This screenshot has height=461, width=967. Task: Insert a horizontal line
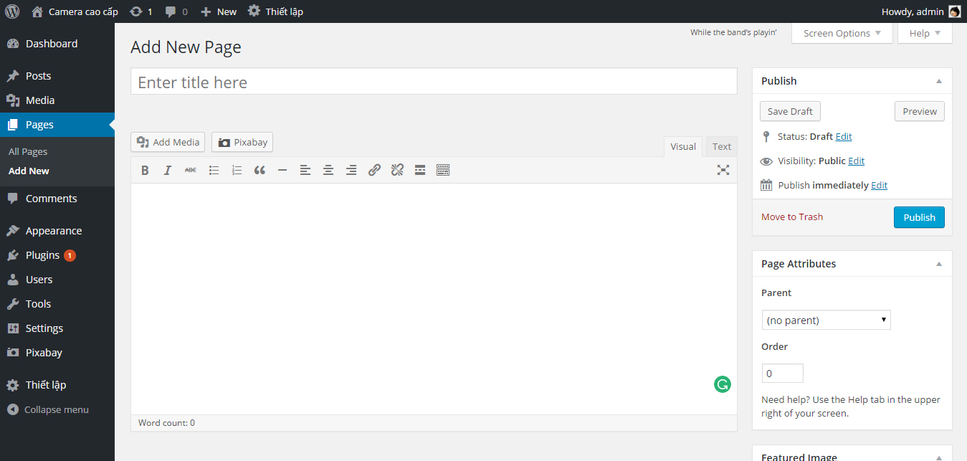point(282,170)
